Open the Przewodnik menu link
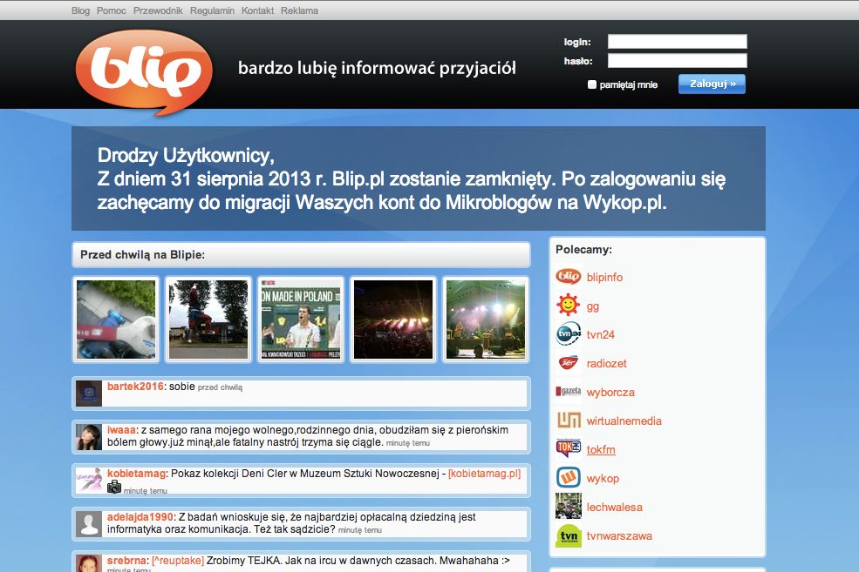Viewport: 859px width, 572px height. tap(158, 10)
